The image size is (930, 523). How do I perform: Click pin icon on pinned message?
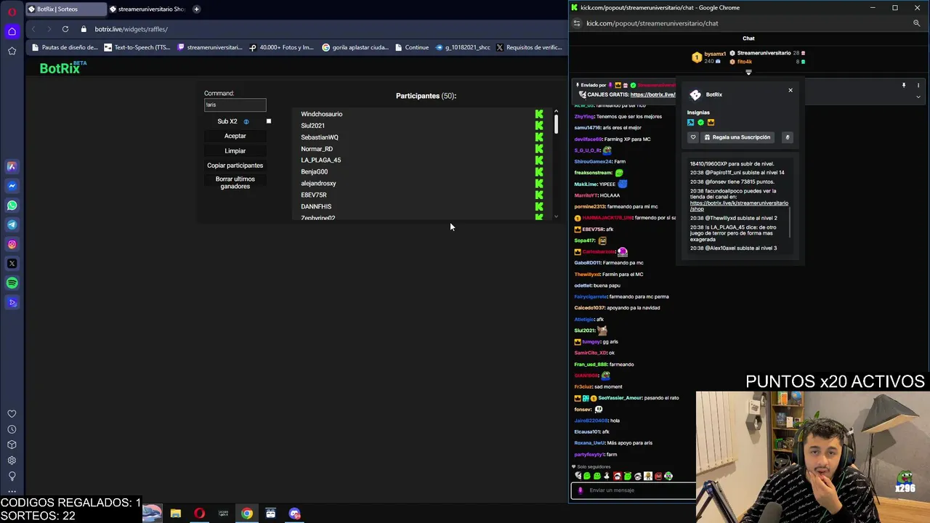click(x=904, y=86)
